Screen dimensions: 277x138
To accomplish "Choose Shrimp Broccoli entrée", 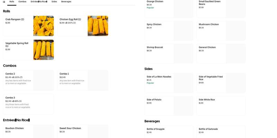I will (169, 53).
